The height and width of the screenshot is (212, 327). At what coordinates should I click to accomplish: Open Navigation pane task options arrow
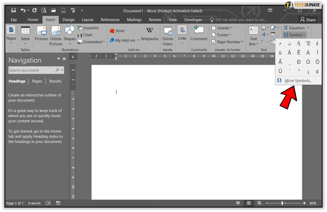[59, 59]
